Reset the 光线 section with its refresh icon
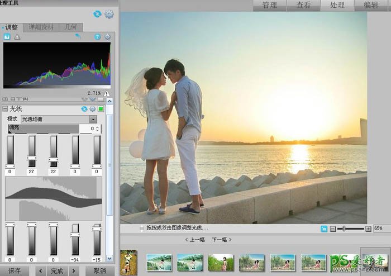391x276 pixels. (84, 109)
